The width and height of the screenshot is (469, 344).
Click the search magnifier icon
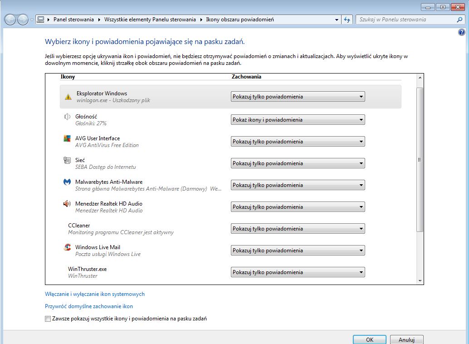tap(460, 20)
